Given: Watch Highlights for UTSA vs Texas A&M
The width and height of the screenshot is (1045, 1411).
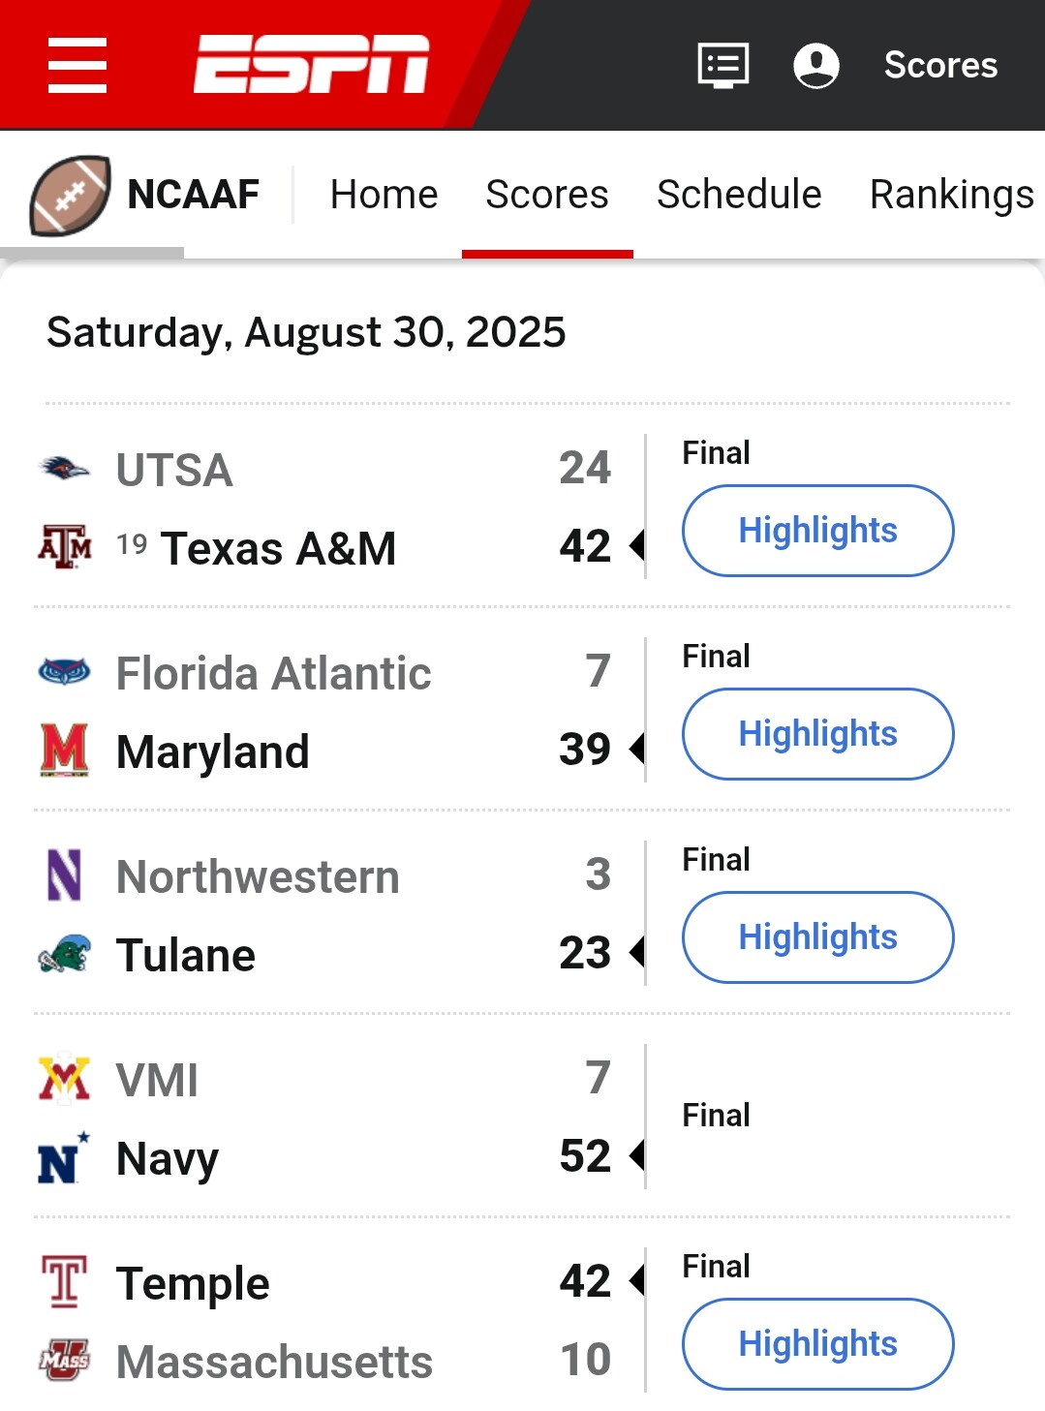Looking at the screenshot, I should click(x=817, y=531).
